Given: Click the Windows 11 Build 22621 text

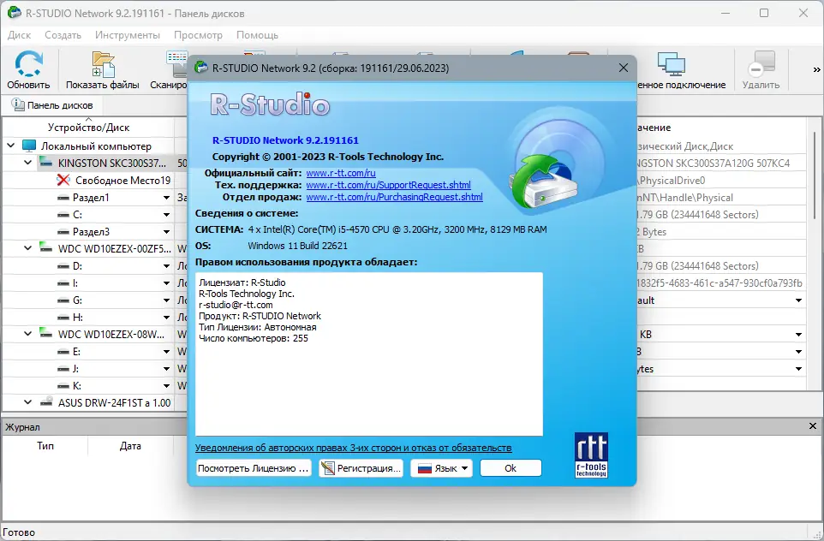Looking at the screenshot, I should (x=297, y=246).
